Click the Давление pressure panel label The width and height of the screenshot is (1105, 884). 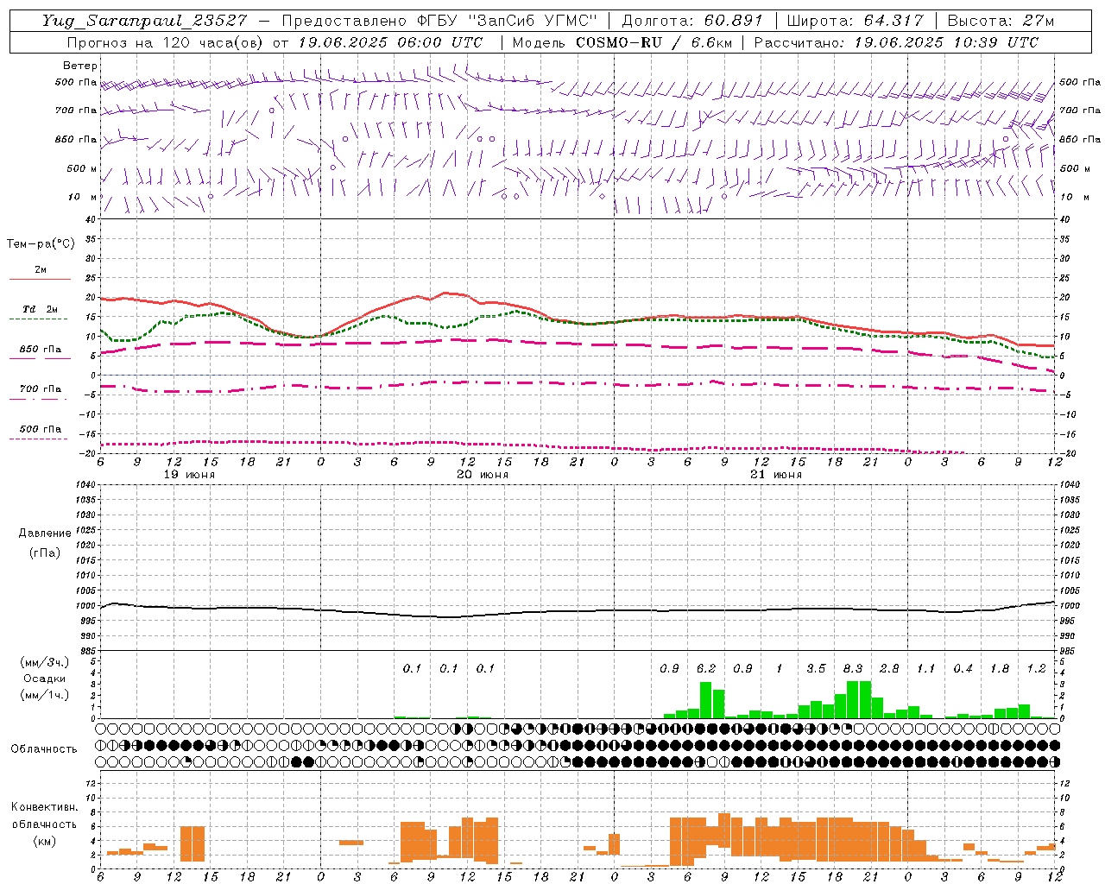pos(45,534)
